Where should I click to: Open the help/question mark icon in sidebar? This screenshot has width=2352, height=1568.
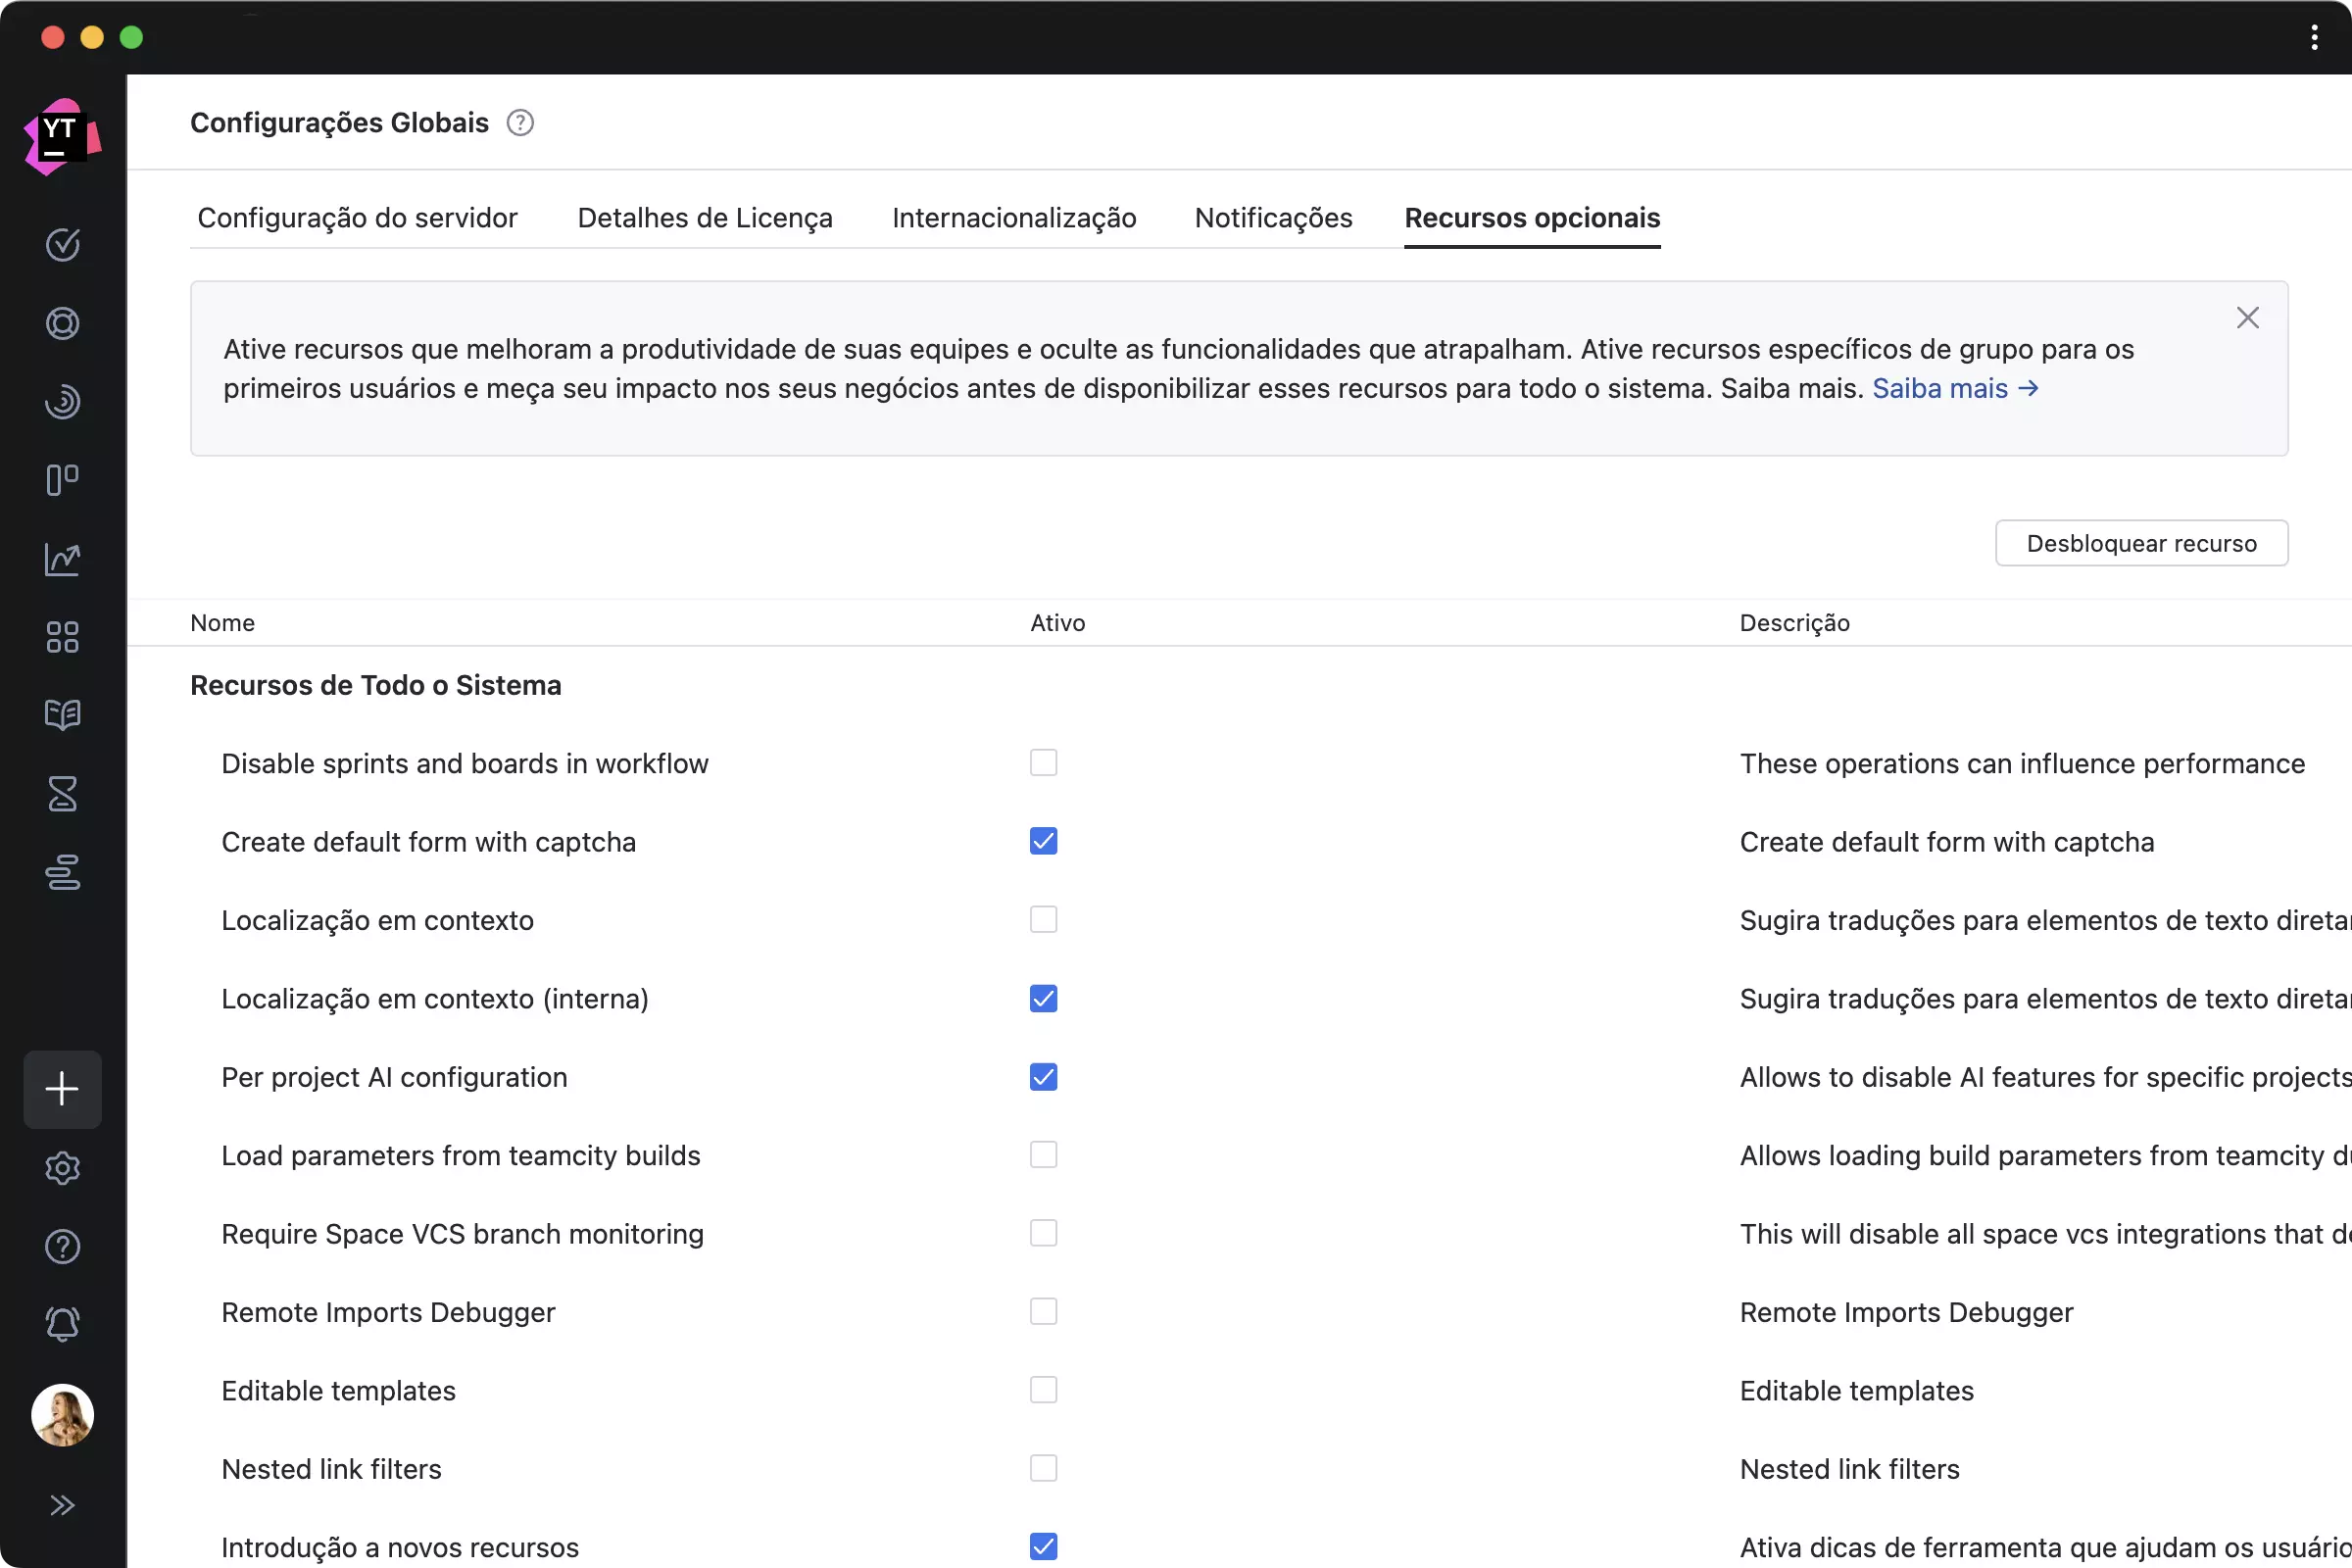pyautogui.click(x=63, y=1246)
